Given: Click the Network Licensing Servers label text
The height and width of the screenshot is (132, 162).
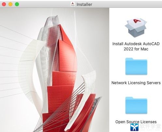Looking at the screenshot, I should [136, 83].
